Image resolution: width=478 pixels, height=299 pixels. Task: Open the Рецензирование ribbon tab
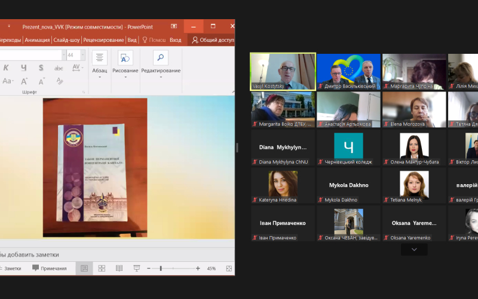point(103,40)
